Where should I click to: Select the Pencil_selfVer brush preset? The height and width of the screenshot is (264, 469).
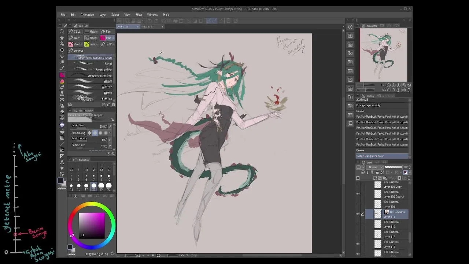coord(92,70)
